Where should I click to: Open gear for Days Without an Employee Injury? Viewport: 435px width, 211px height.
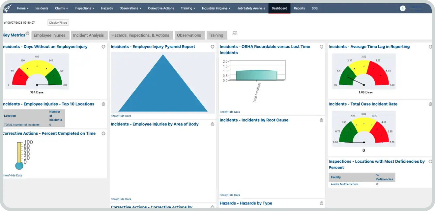point(103,47)
